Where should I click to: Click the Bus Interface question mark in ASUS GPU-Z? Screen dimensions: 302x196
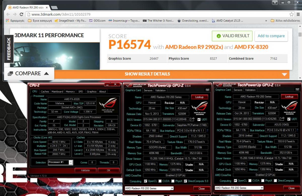[297, 130]
